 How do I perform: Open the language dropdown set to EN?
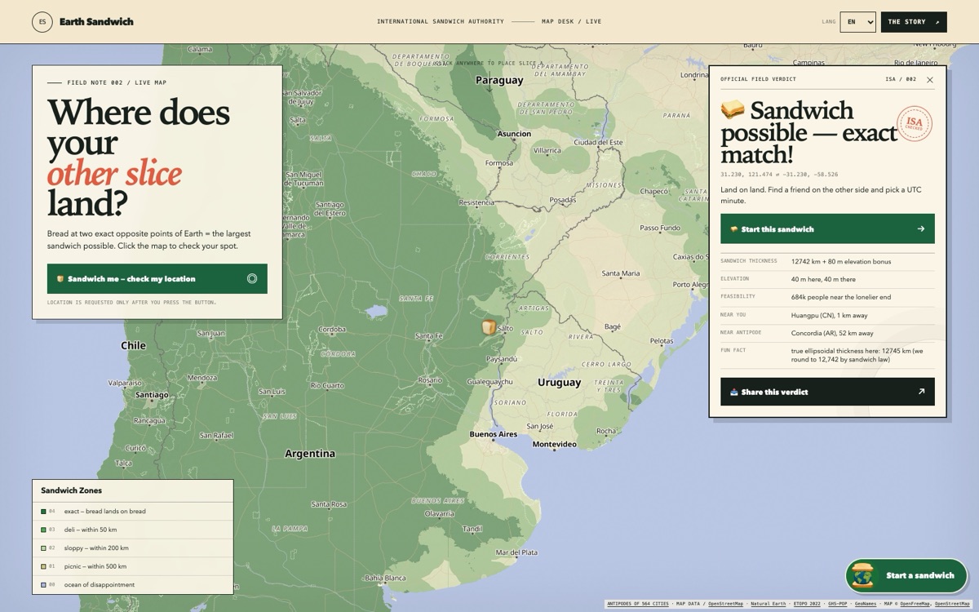857,22
